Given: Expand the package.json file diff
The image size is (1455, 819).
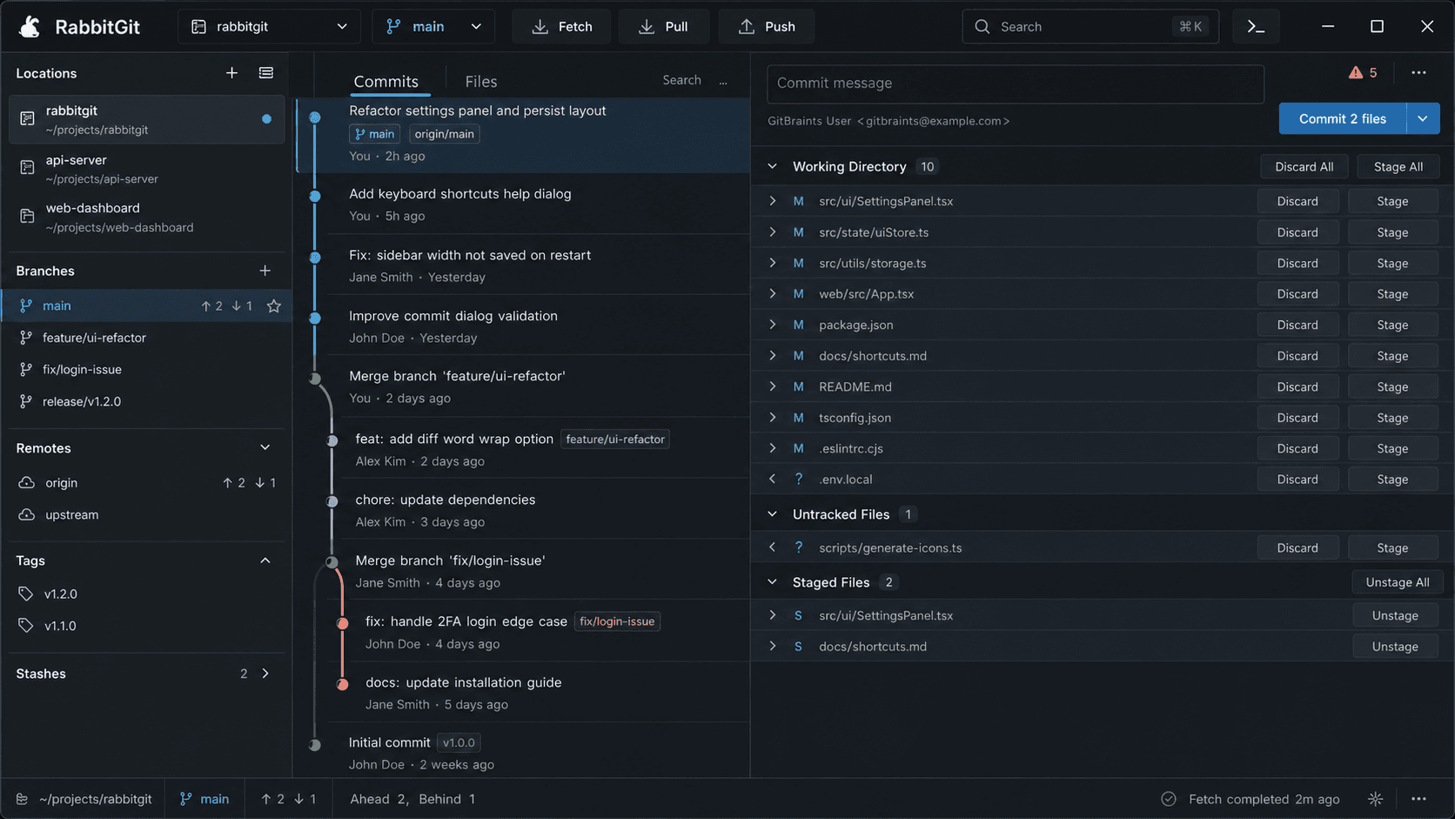Looking at the screenshot, I should point(772,325).
